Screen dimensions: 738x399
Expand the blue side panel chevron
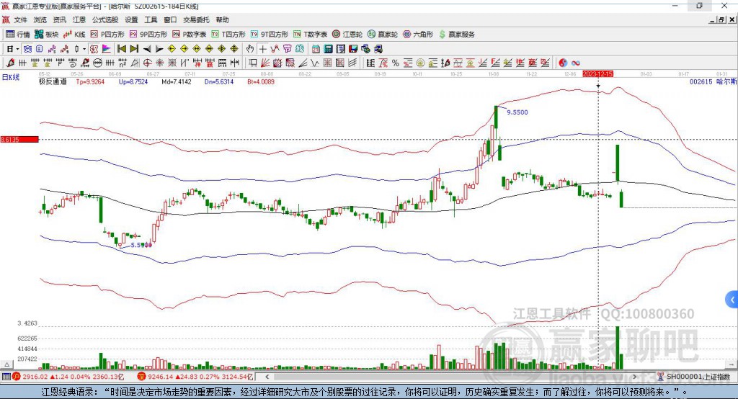(732, 300)
